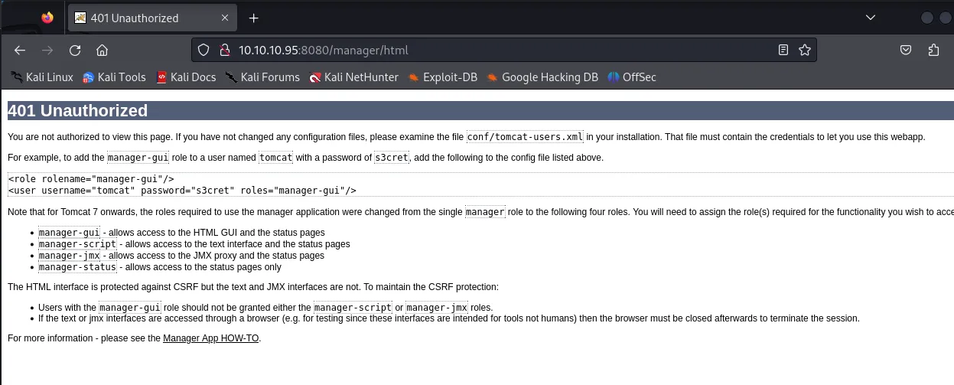Expand the list all tabs chevron
Image resolution: width=954 pixels, height=385 pixels.
tap(871, 18)
